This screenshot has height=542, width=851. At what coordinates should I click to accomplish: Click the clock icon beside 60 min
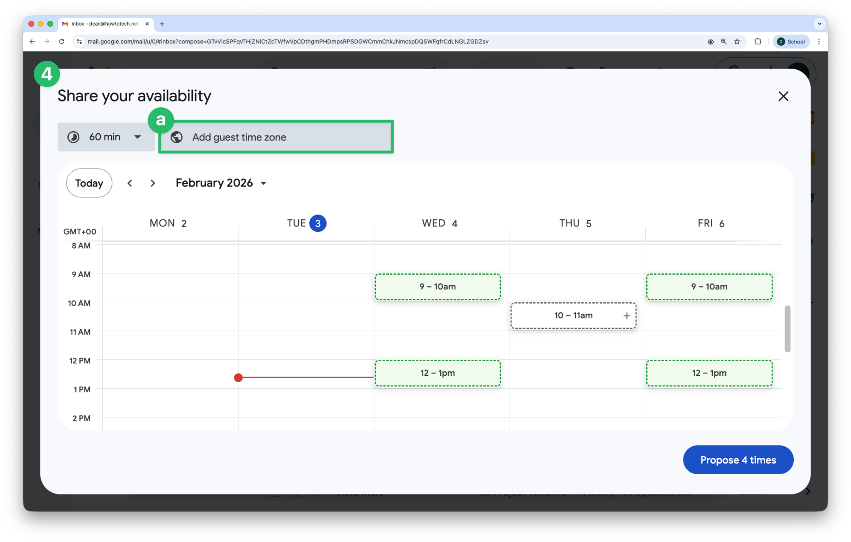(74, 137)
